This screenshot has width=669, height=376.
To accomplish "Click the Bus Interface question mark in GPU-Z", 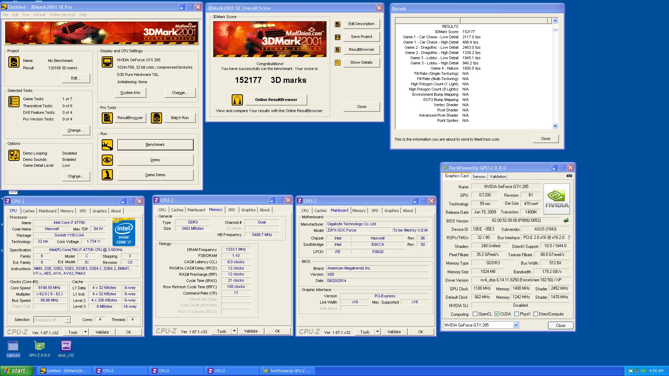I will [569, 237].
